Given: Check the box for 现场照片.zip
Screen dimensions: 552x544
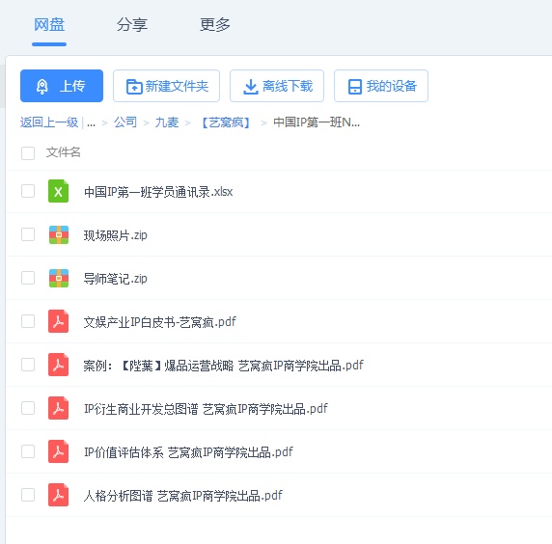Looking at the screenshot, I should (x=28, y=234).
